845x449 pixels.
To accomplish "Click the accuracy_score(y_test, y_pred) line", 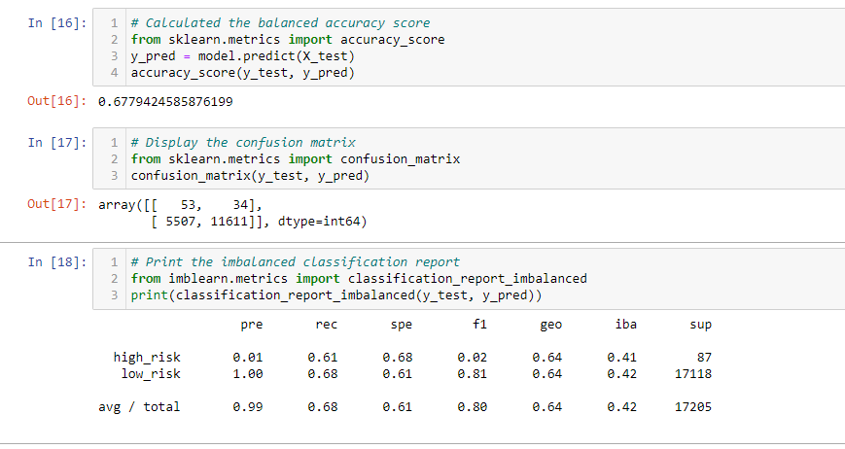I will [242, 73].
